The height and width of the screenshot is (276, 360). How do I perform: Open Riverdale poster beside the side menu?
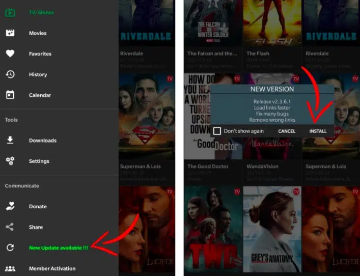147,23
